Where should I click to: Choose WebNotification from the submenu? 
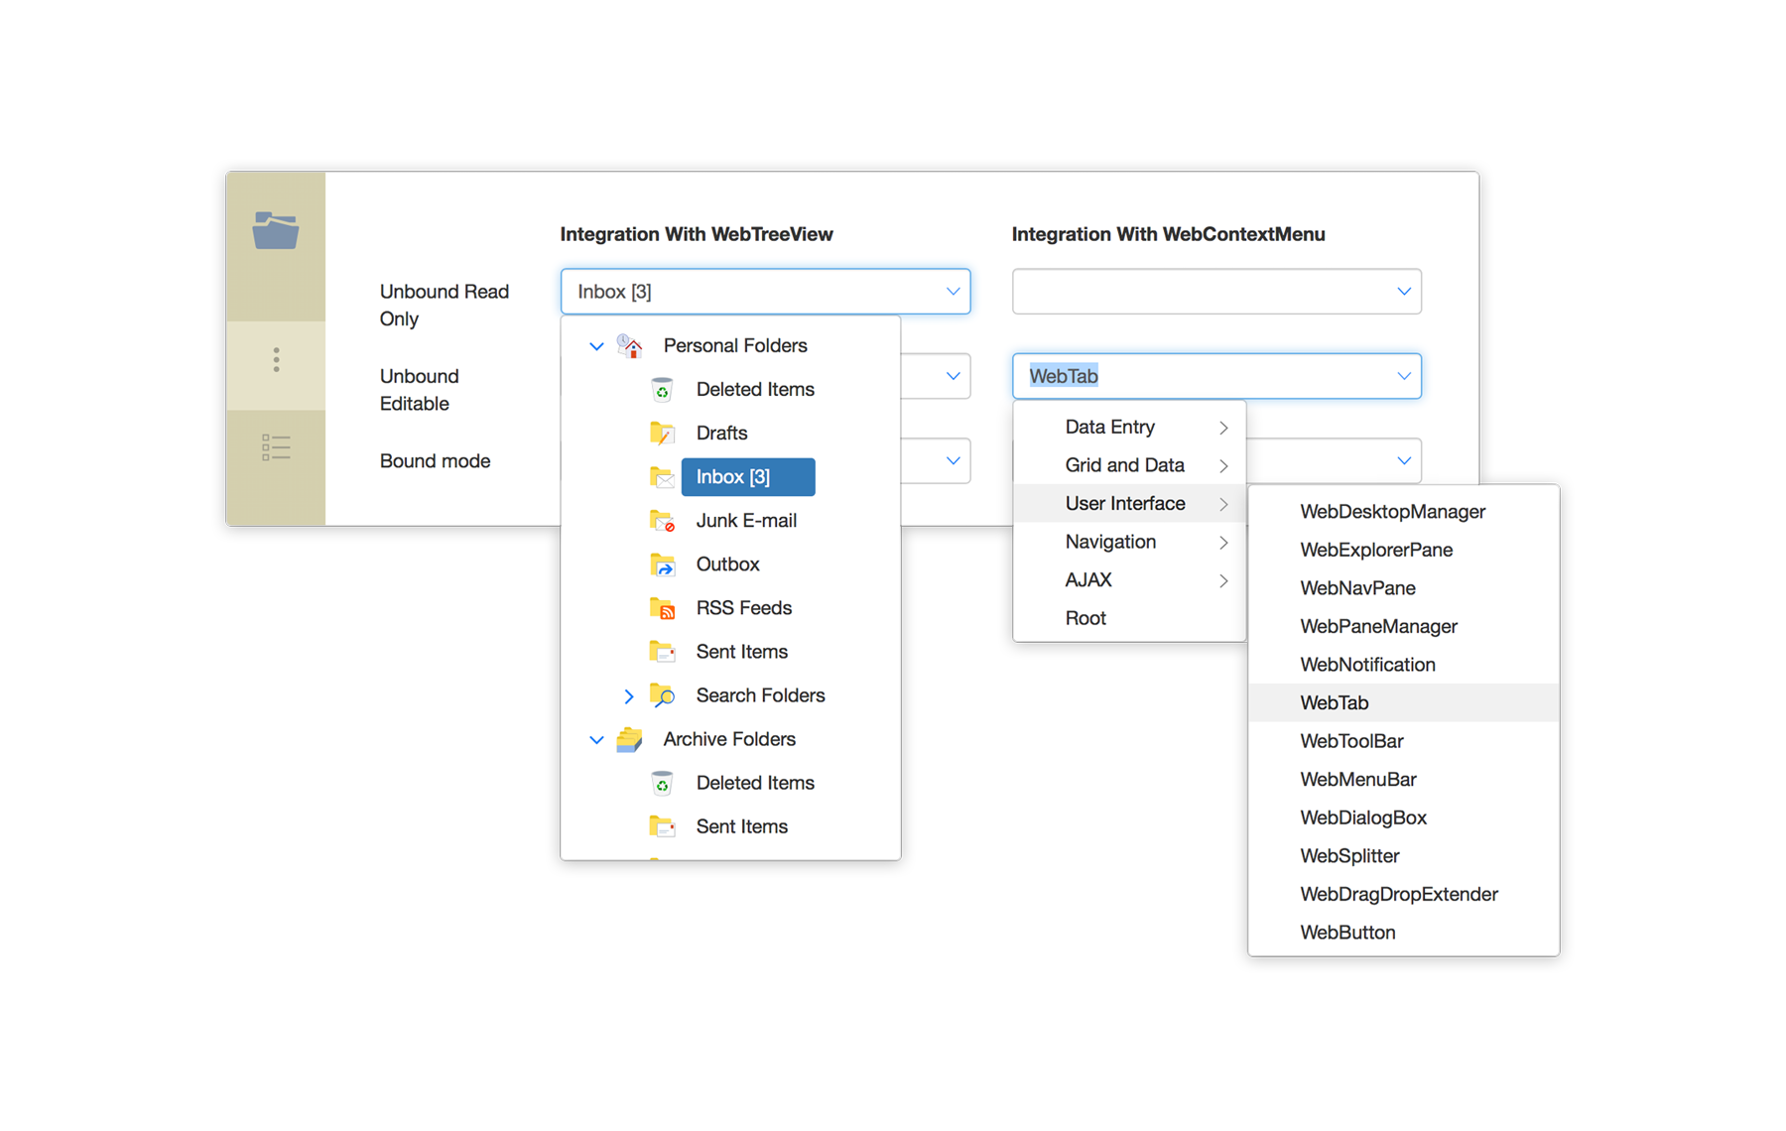click(1367, 665)
